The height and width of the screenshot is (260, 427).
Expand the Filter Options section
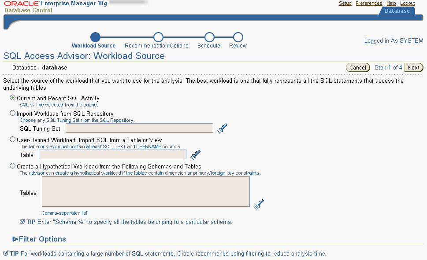[x=16, y=239]
